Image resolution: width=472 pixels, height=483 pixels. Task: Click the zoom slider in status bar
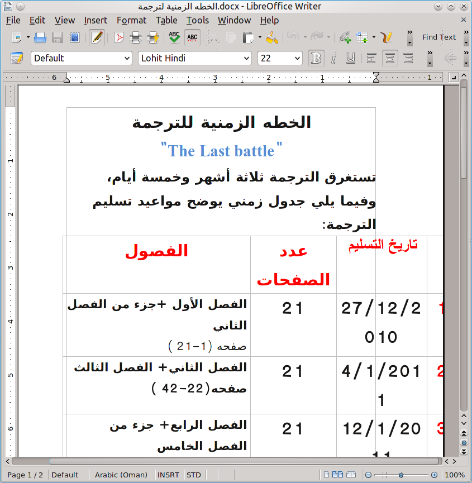(401, 475)
